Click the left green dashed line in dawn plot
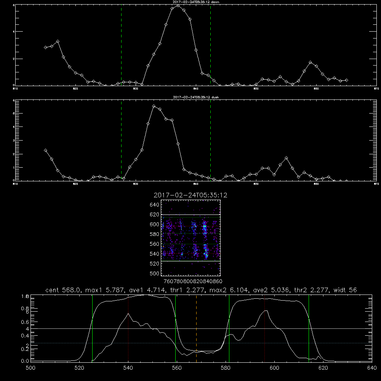This screenshot has height=381, width=381. 121,45
